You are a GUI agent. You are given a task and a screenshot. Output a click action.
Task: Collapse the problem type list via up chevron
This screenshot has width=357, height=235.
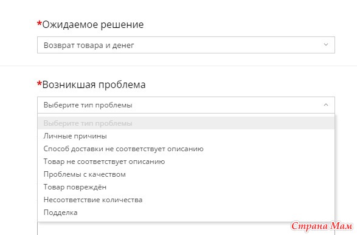326,105
